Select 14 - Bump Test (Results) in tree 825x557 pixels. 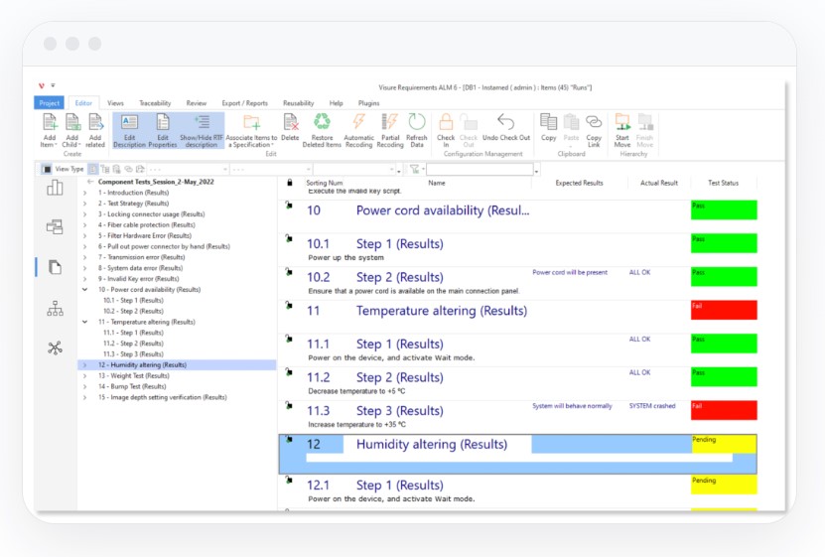132,386
